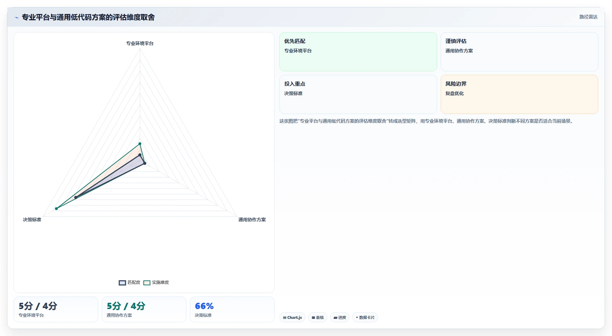This screenshot has width=612, height=336.
Task: Click 复盘优化 text in 风险边界 card
Action: (x=455, y=93)
